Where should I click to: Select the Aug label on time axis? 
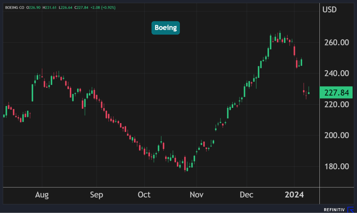42,195
